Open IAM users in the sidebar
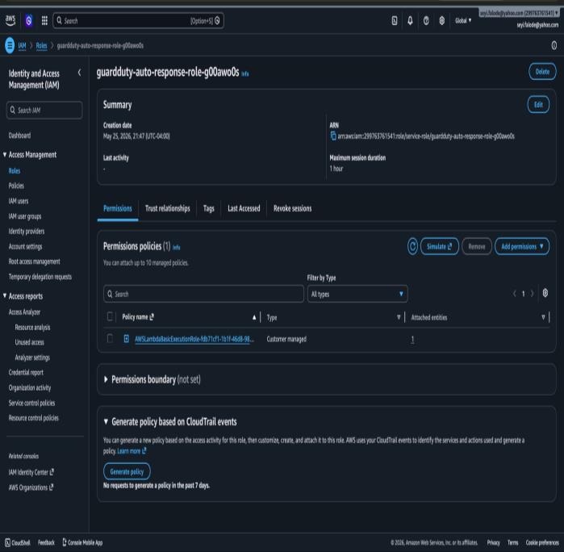This screenshot has width=564, height=552. [19, 201]
